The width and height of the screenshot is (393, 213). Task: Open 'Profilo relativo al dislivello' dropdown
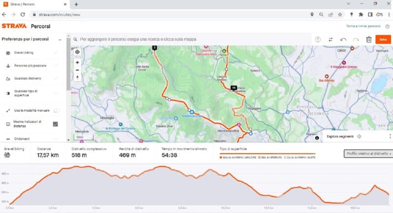click(x=368, y=154)
